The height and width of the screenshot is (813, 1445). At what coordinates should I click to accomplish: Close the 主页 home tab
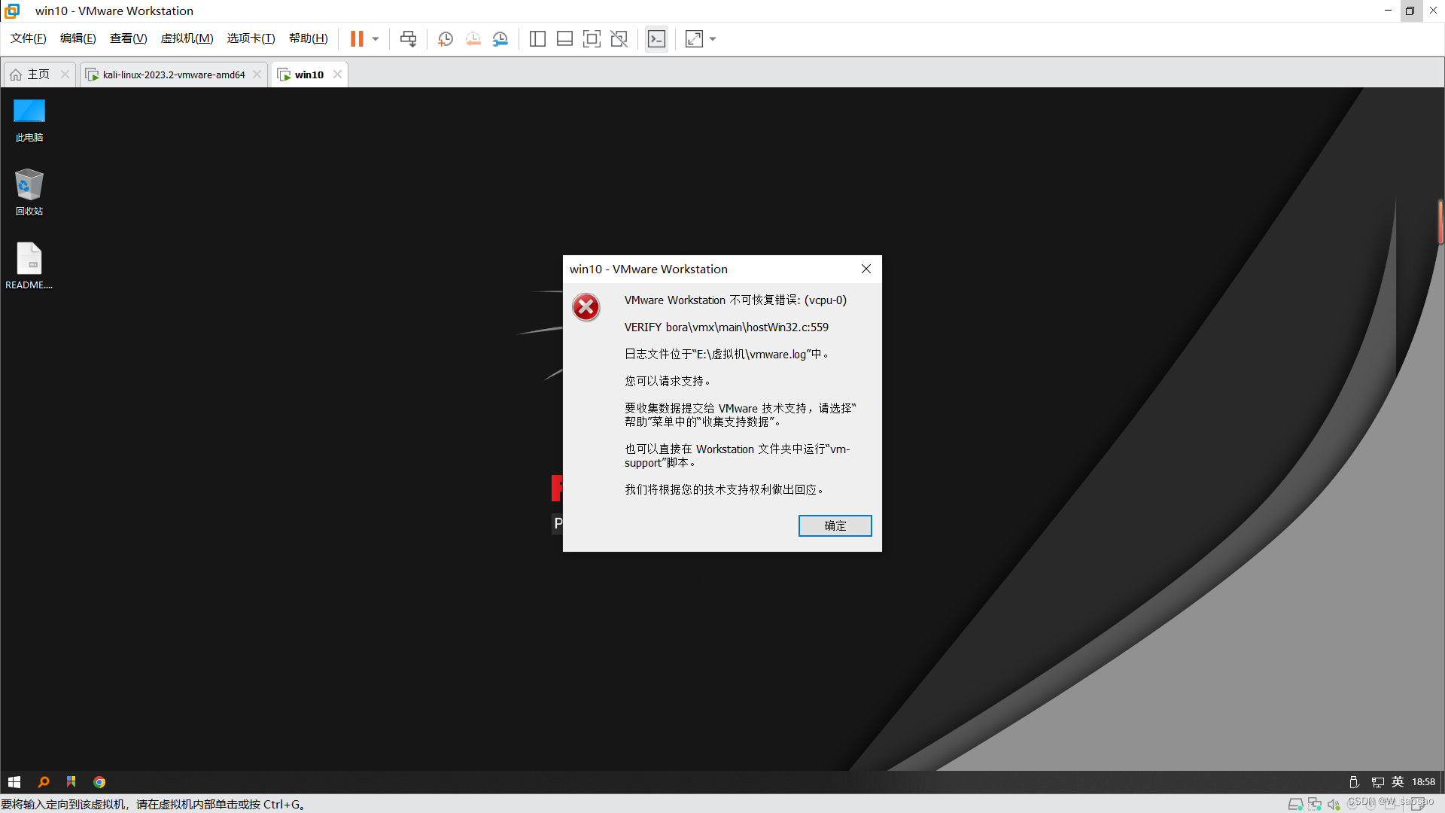pos(65,74)
